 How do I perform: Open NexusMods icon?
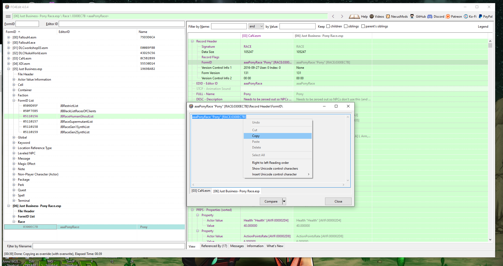pos(388,16)
